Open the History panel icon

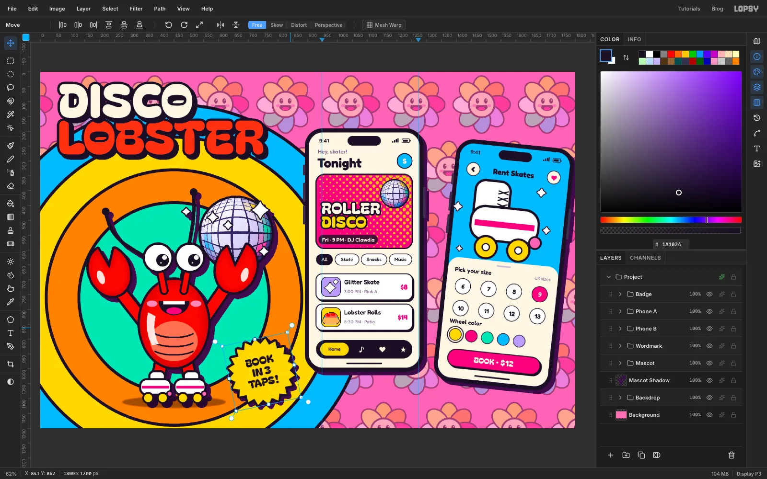[757, 118]
